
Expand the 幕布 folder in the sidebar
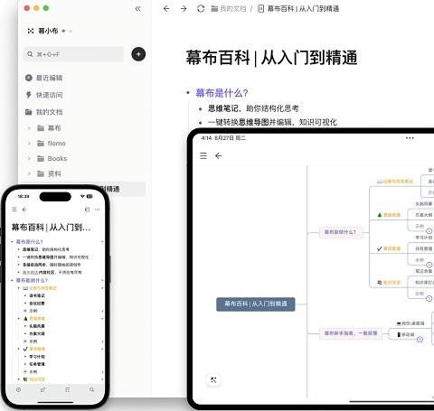[29, 128]
